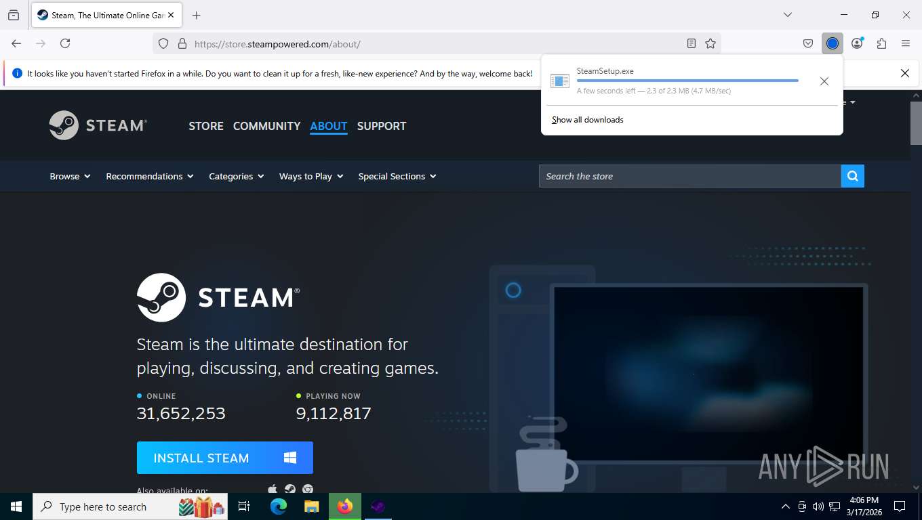This screenshot has height=520, width=922.
Task: Open File Explorer from taskbar
Action: pos(311,506)
